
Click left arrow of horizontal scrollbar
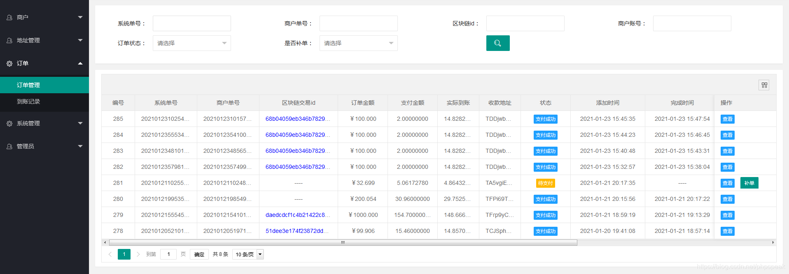point(105,242)
